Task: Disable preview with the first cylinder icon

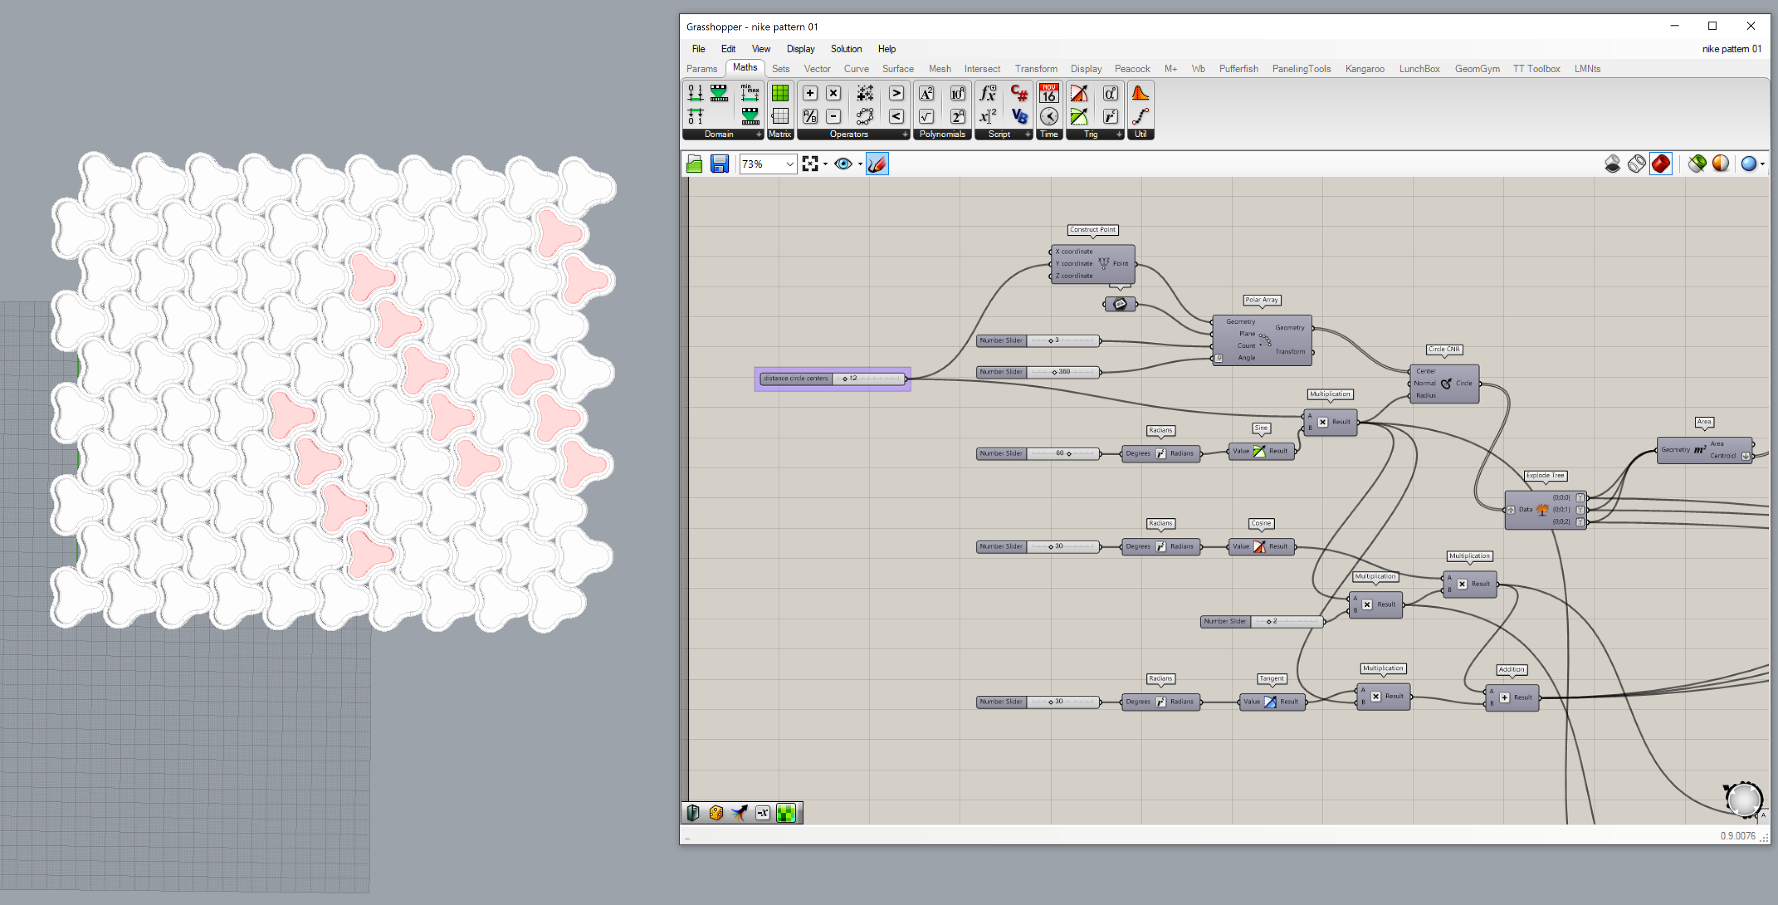Action: 1612,163
